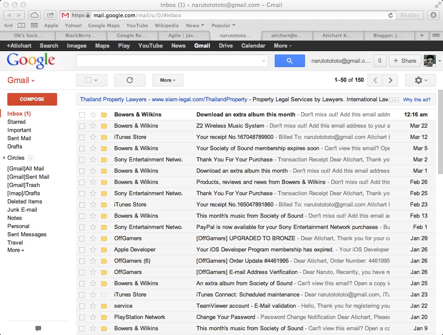443x335 pixels.
Task: Click the COMPOSE button
Action: click(32, 99)
